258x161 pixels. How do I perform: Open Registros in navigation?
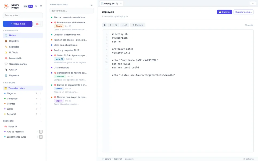click(x=23, y=41)
